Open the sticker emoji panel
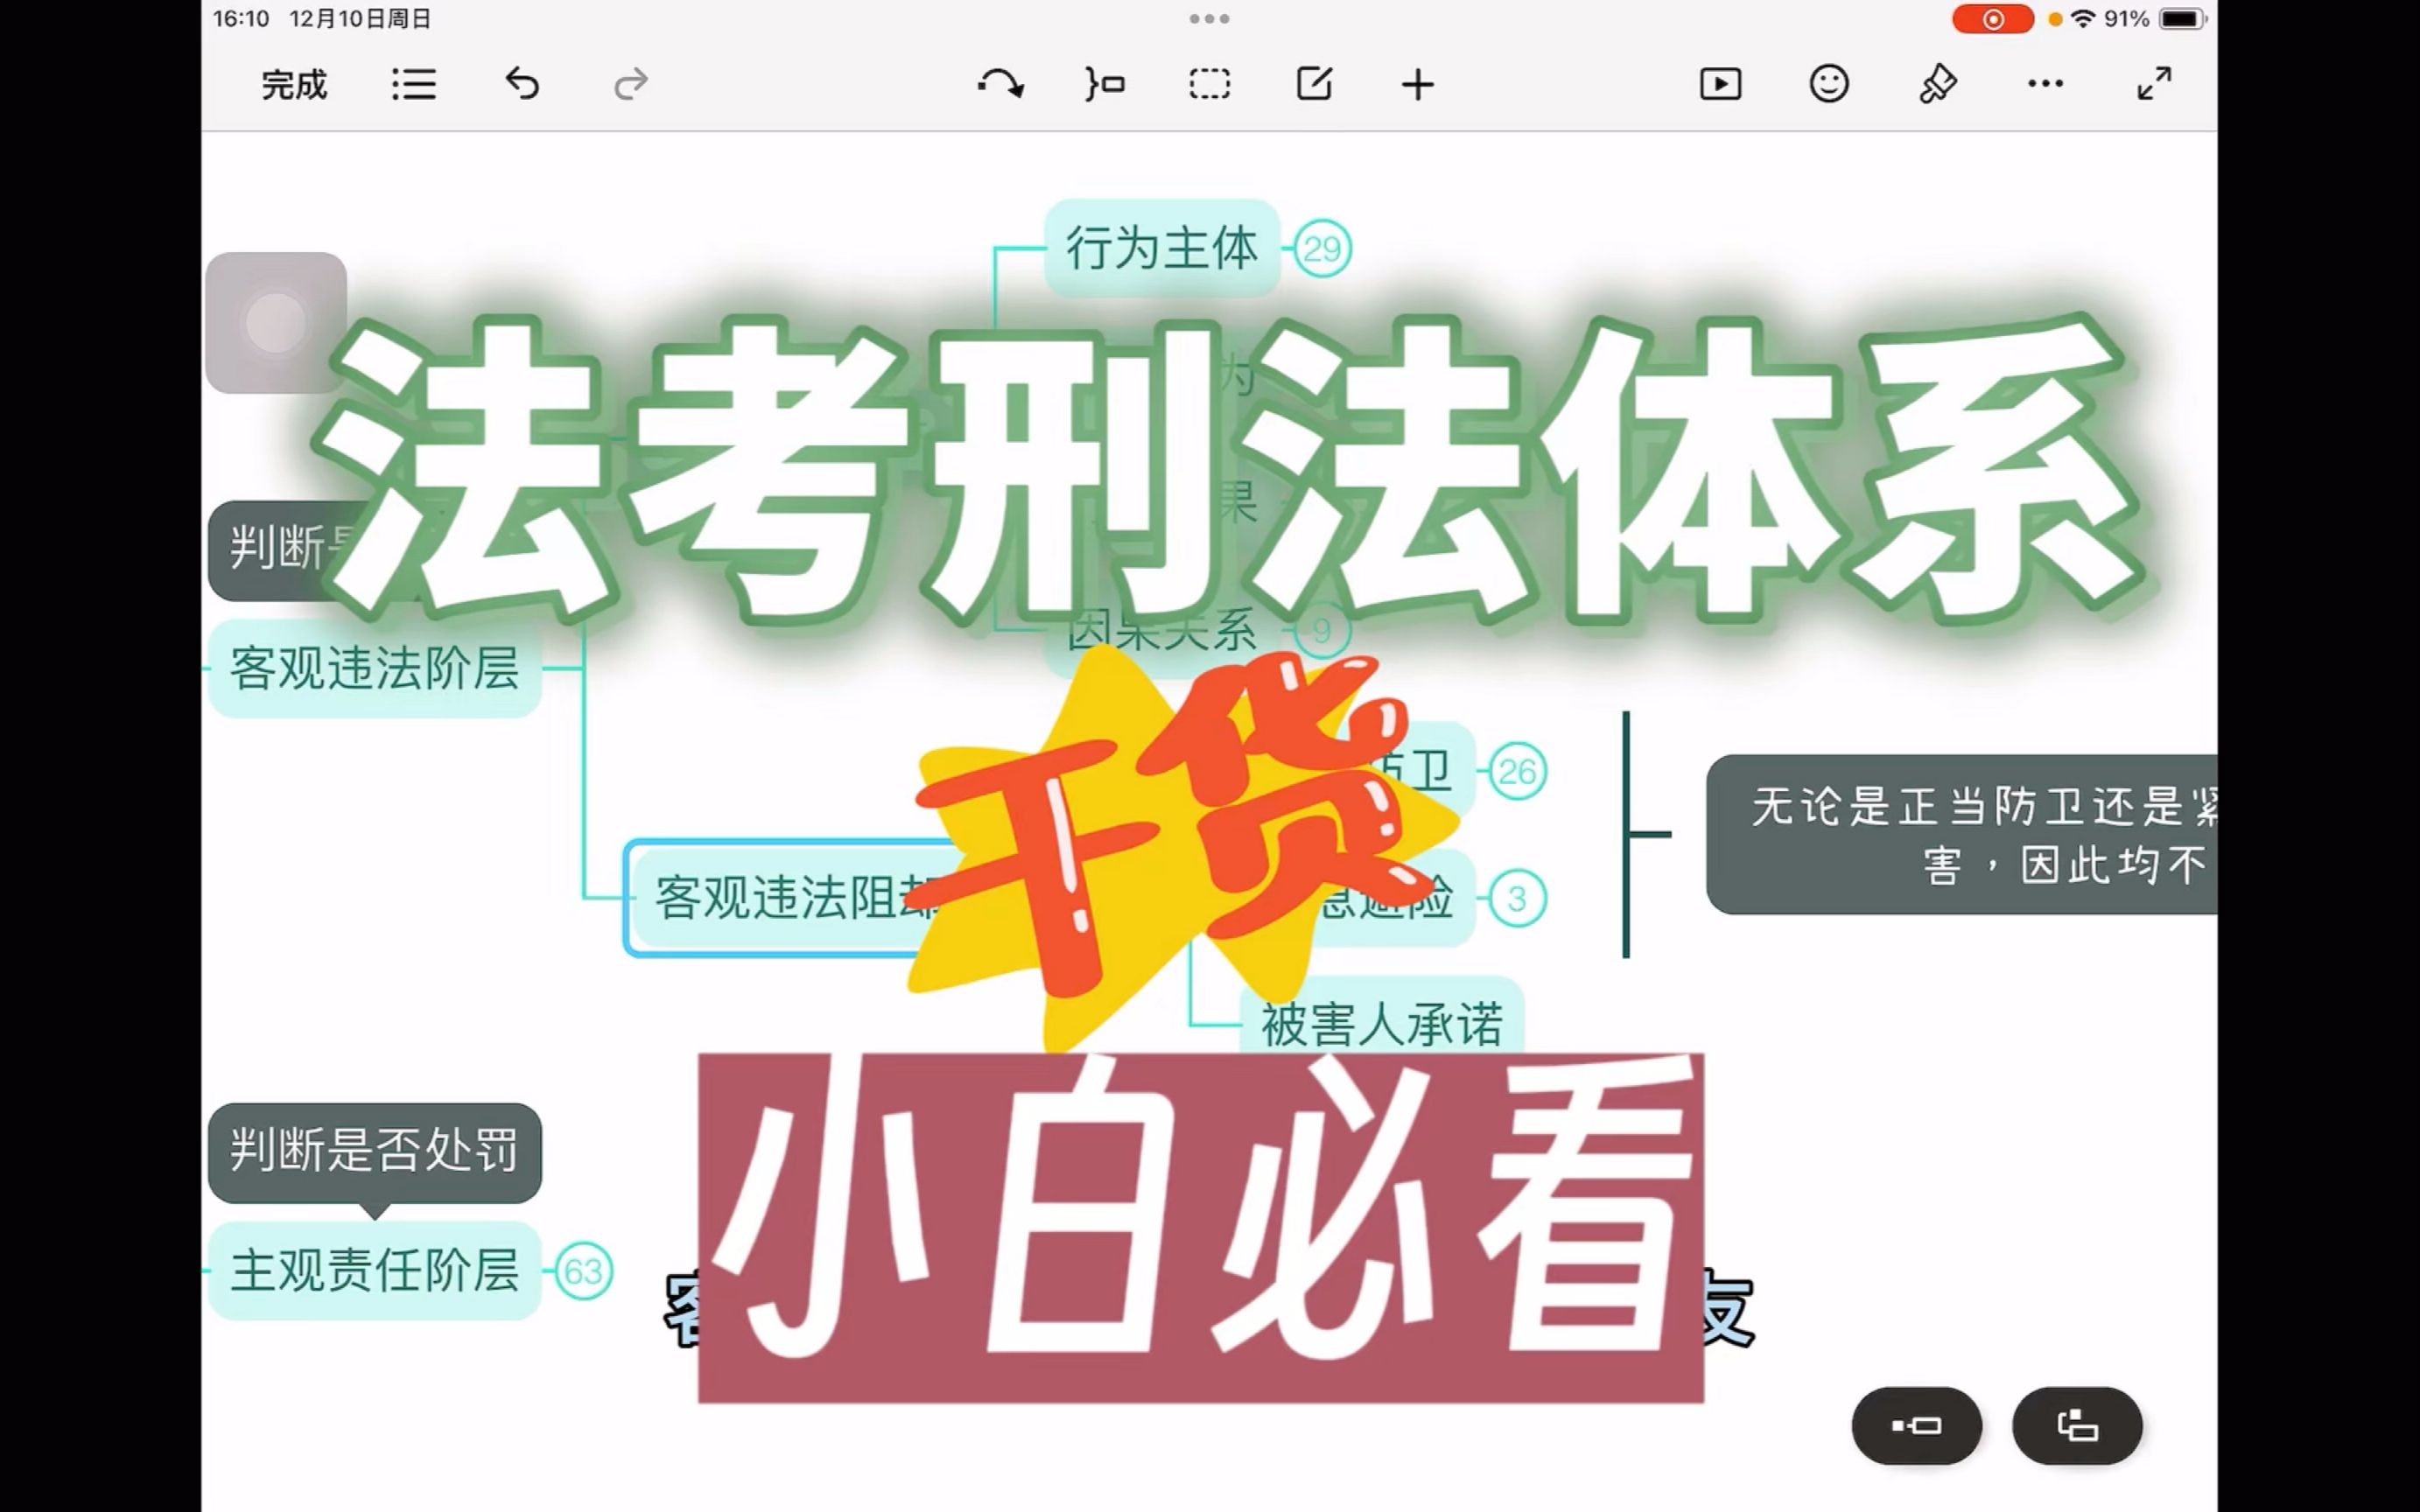Viewport: 2420px width, 1512px height. coord(1829,84)
